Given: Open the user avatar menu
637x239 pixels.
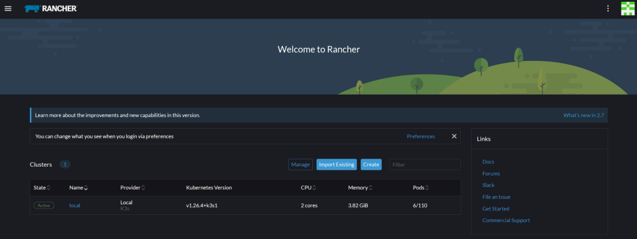Looking at the screenshot, I should [628, 9].
